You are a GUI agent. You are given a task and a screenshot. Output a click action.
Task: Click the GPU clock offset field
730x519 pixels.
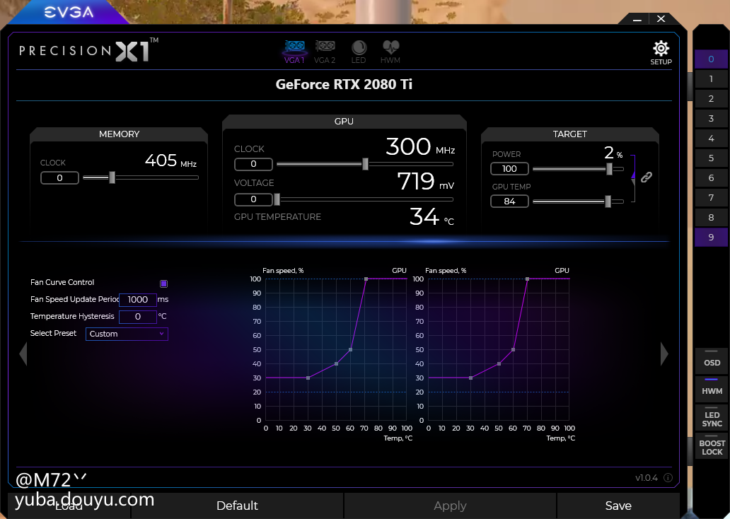point(253,164)
